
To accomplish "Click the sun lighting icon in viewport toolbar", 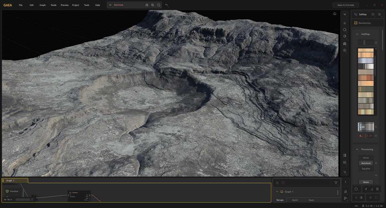I will click(x=345, y=23).
